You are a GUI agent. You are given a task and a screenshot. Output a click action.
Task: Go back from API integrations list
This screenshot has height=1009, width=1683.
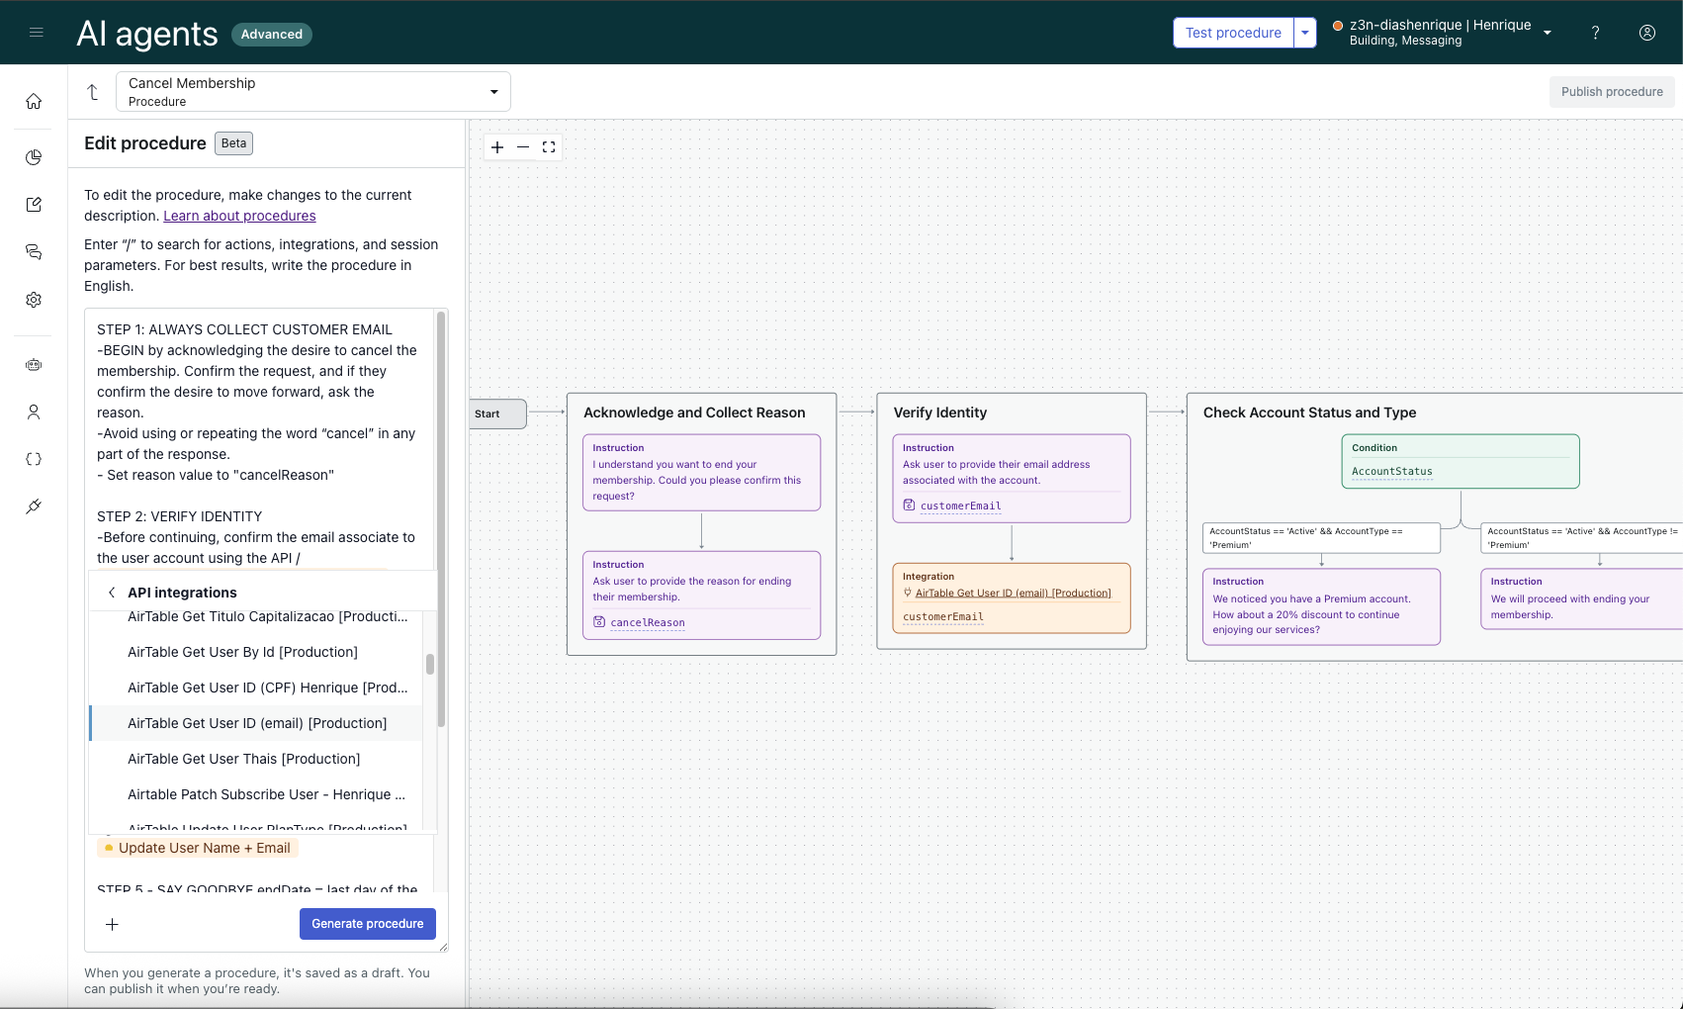coord(112,593)
